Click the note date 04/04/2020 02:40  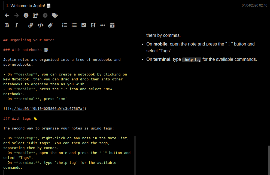point(254,5)
